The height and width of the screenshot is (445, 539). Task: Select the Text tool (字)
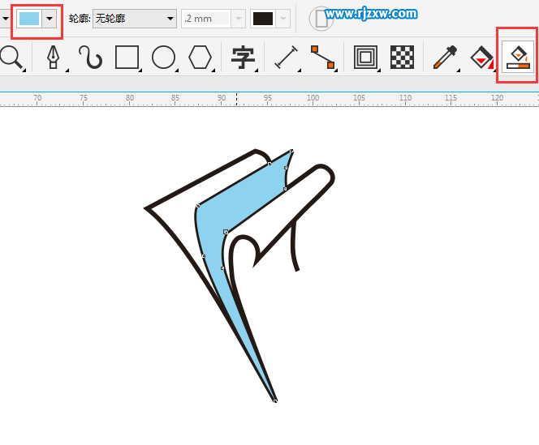(x=243, y=58)
